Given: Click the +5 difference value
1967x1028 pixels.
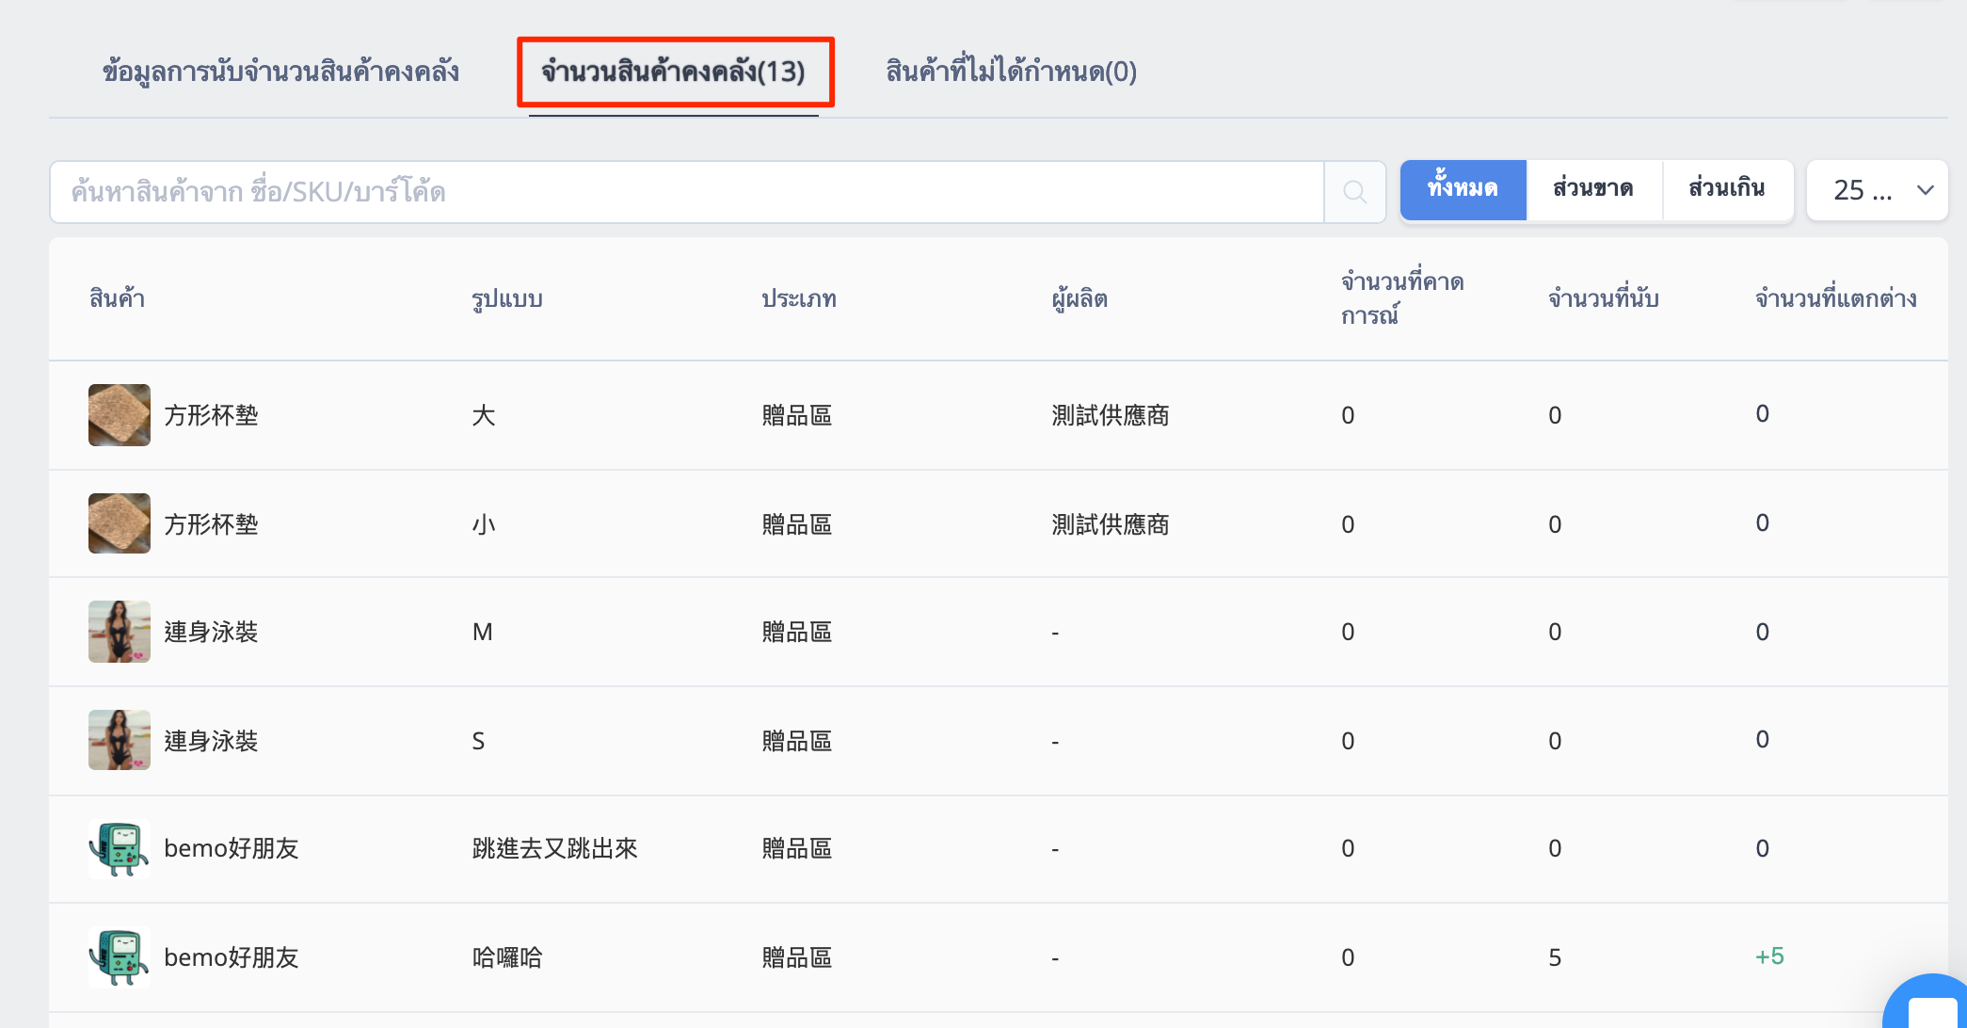Looking at the screenshot, I should 1769,956.
